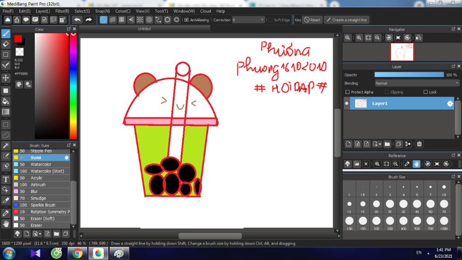The height and width of the screenshot is (260, 462).
Task: Select the Text tool
Action: click(x=5, y=179)
